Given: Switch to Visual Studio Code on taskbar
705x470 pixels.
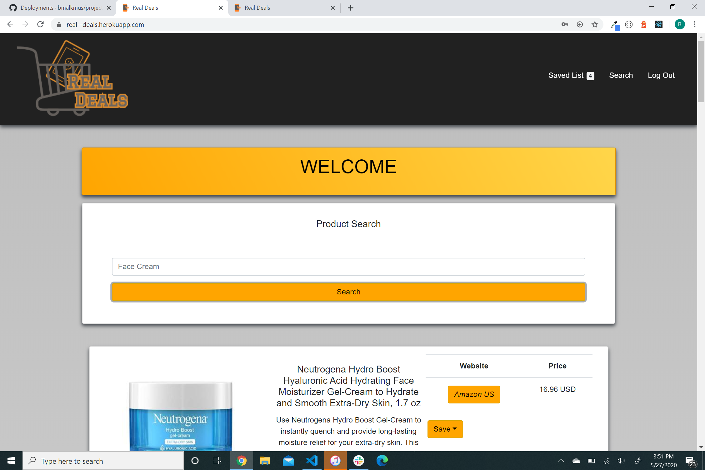Looking at the screenshot, I should click(x=312, y=461).
